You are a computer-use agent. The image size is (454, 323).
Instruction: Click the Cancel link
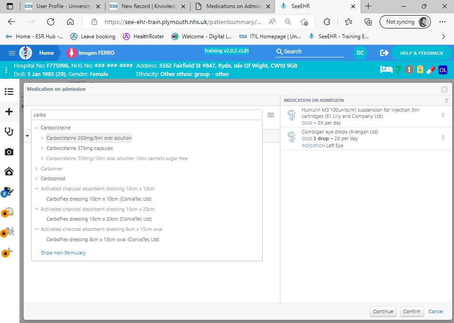[435, 311]
